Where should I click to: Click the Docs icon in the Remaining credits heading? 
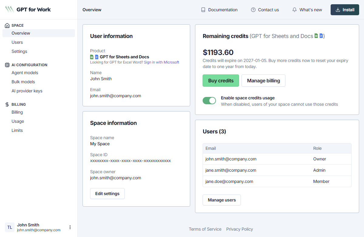click(x=321, y=36)
